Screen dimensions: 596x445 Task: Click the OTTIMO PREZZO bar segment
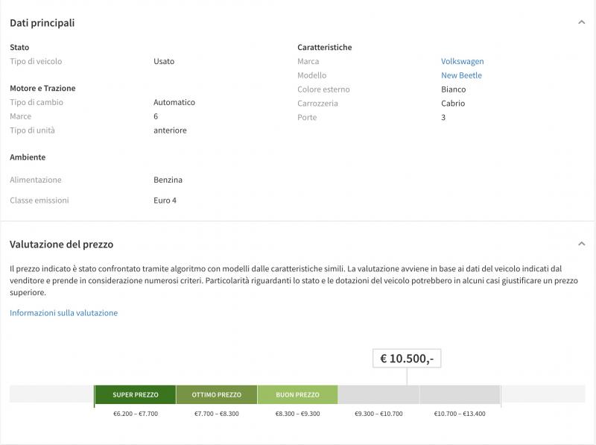point(216,394)
